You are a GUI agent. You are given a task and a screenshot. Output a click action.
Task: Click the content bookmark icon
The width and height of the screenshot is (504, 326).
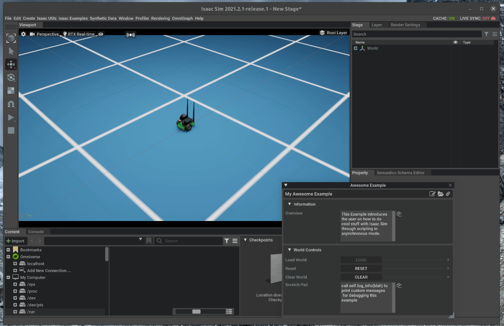coord(149,241)
